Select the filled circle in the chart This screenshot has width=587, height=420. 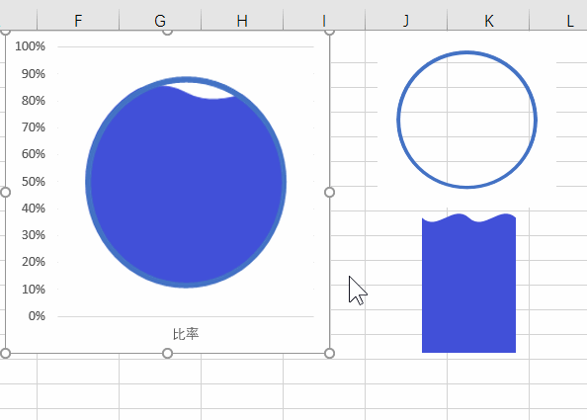click(186, 182)
